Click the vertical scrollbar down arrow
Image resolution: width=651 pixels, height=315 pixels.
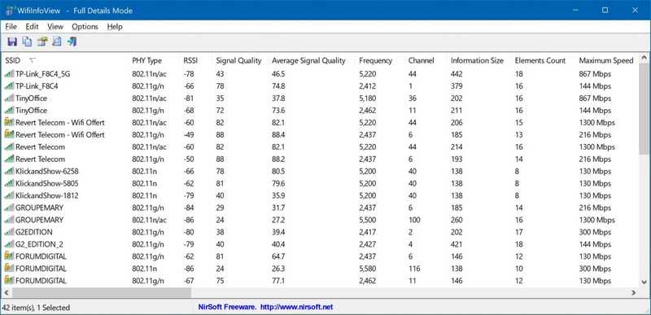pos(644,282)
